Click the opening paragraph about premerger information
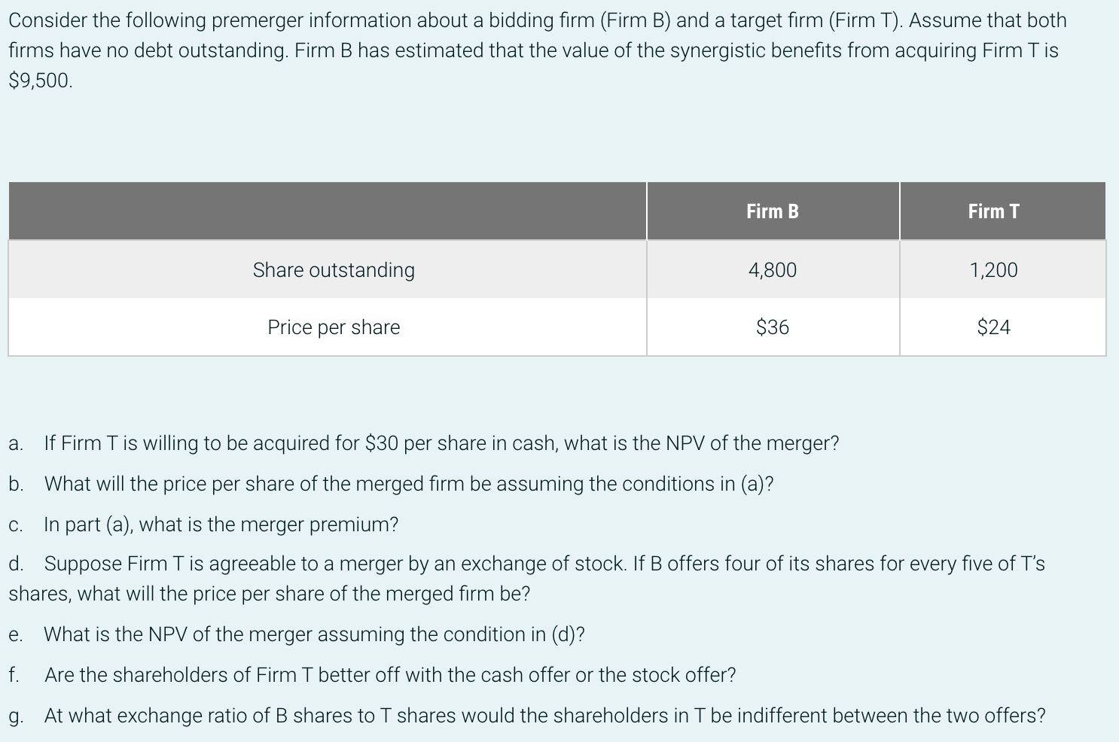 pyautogui.click(x=538, y=50)
